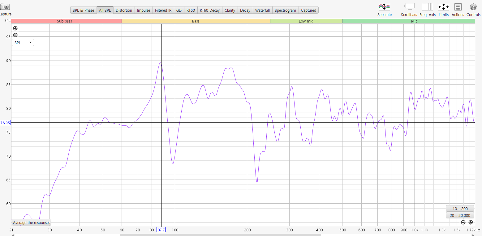Open the SPL axis dropdown
482x236 pixels.
tap(23, 43)
